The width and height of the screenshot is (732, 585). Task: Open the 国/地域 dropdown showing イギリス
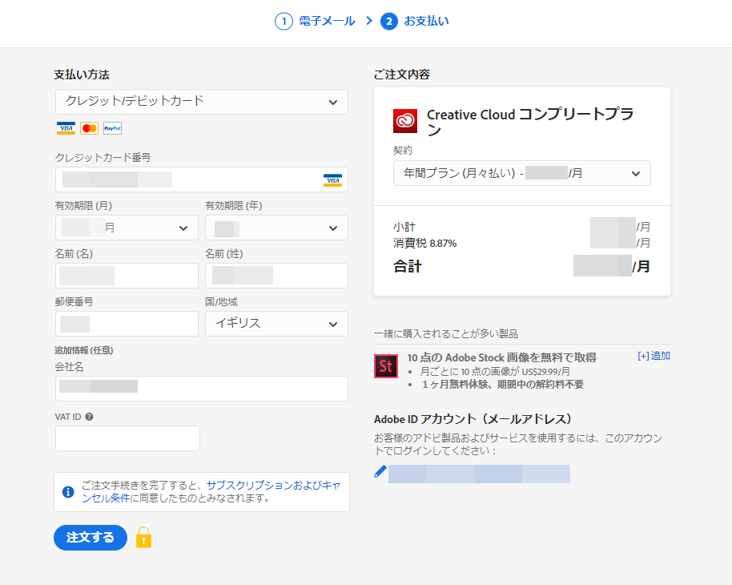tap(277, 324)
